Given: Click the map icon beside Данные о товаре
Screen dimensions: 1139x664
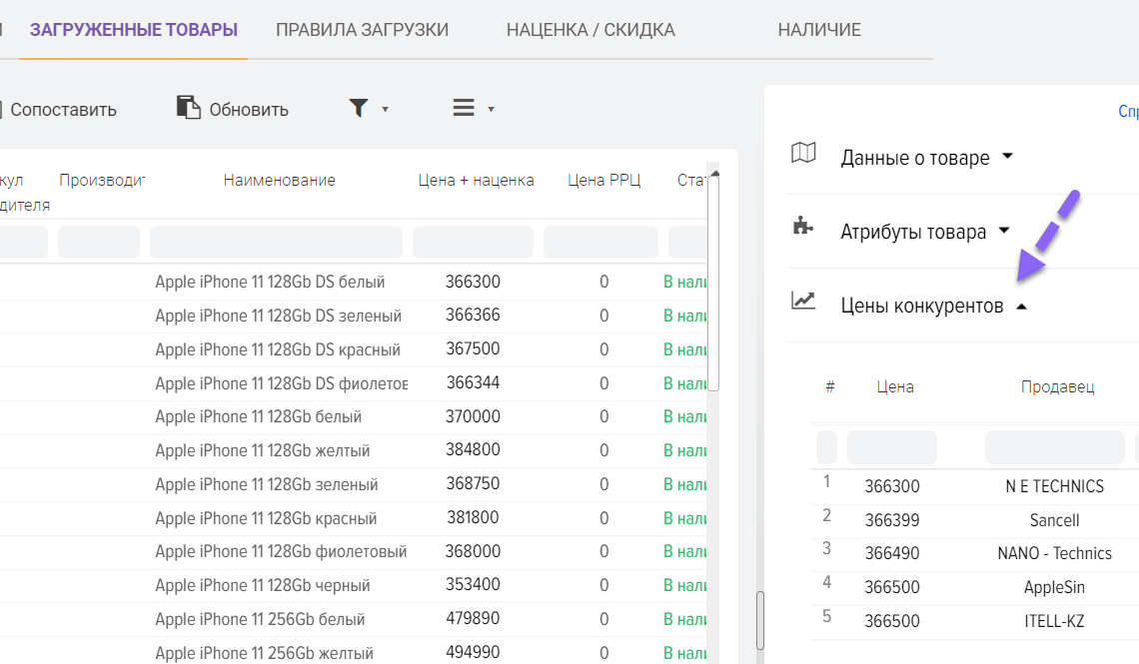Looking at the screenshot, I should [x=803, y=154].
